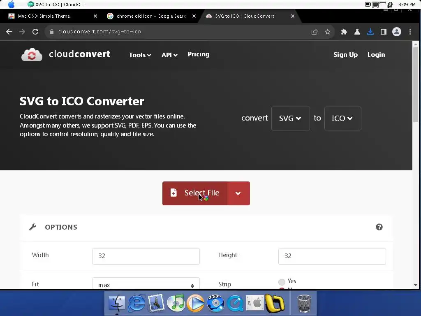
Task: Click the display monitor menu bar icon
Action: pos(375,5)
